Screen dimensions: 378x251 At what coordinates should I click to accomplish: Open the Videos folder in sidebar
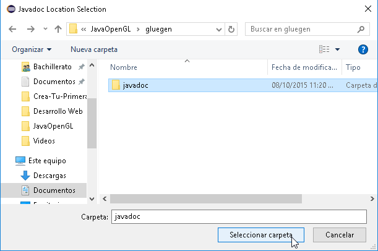coord(38,141)
